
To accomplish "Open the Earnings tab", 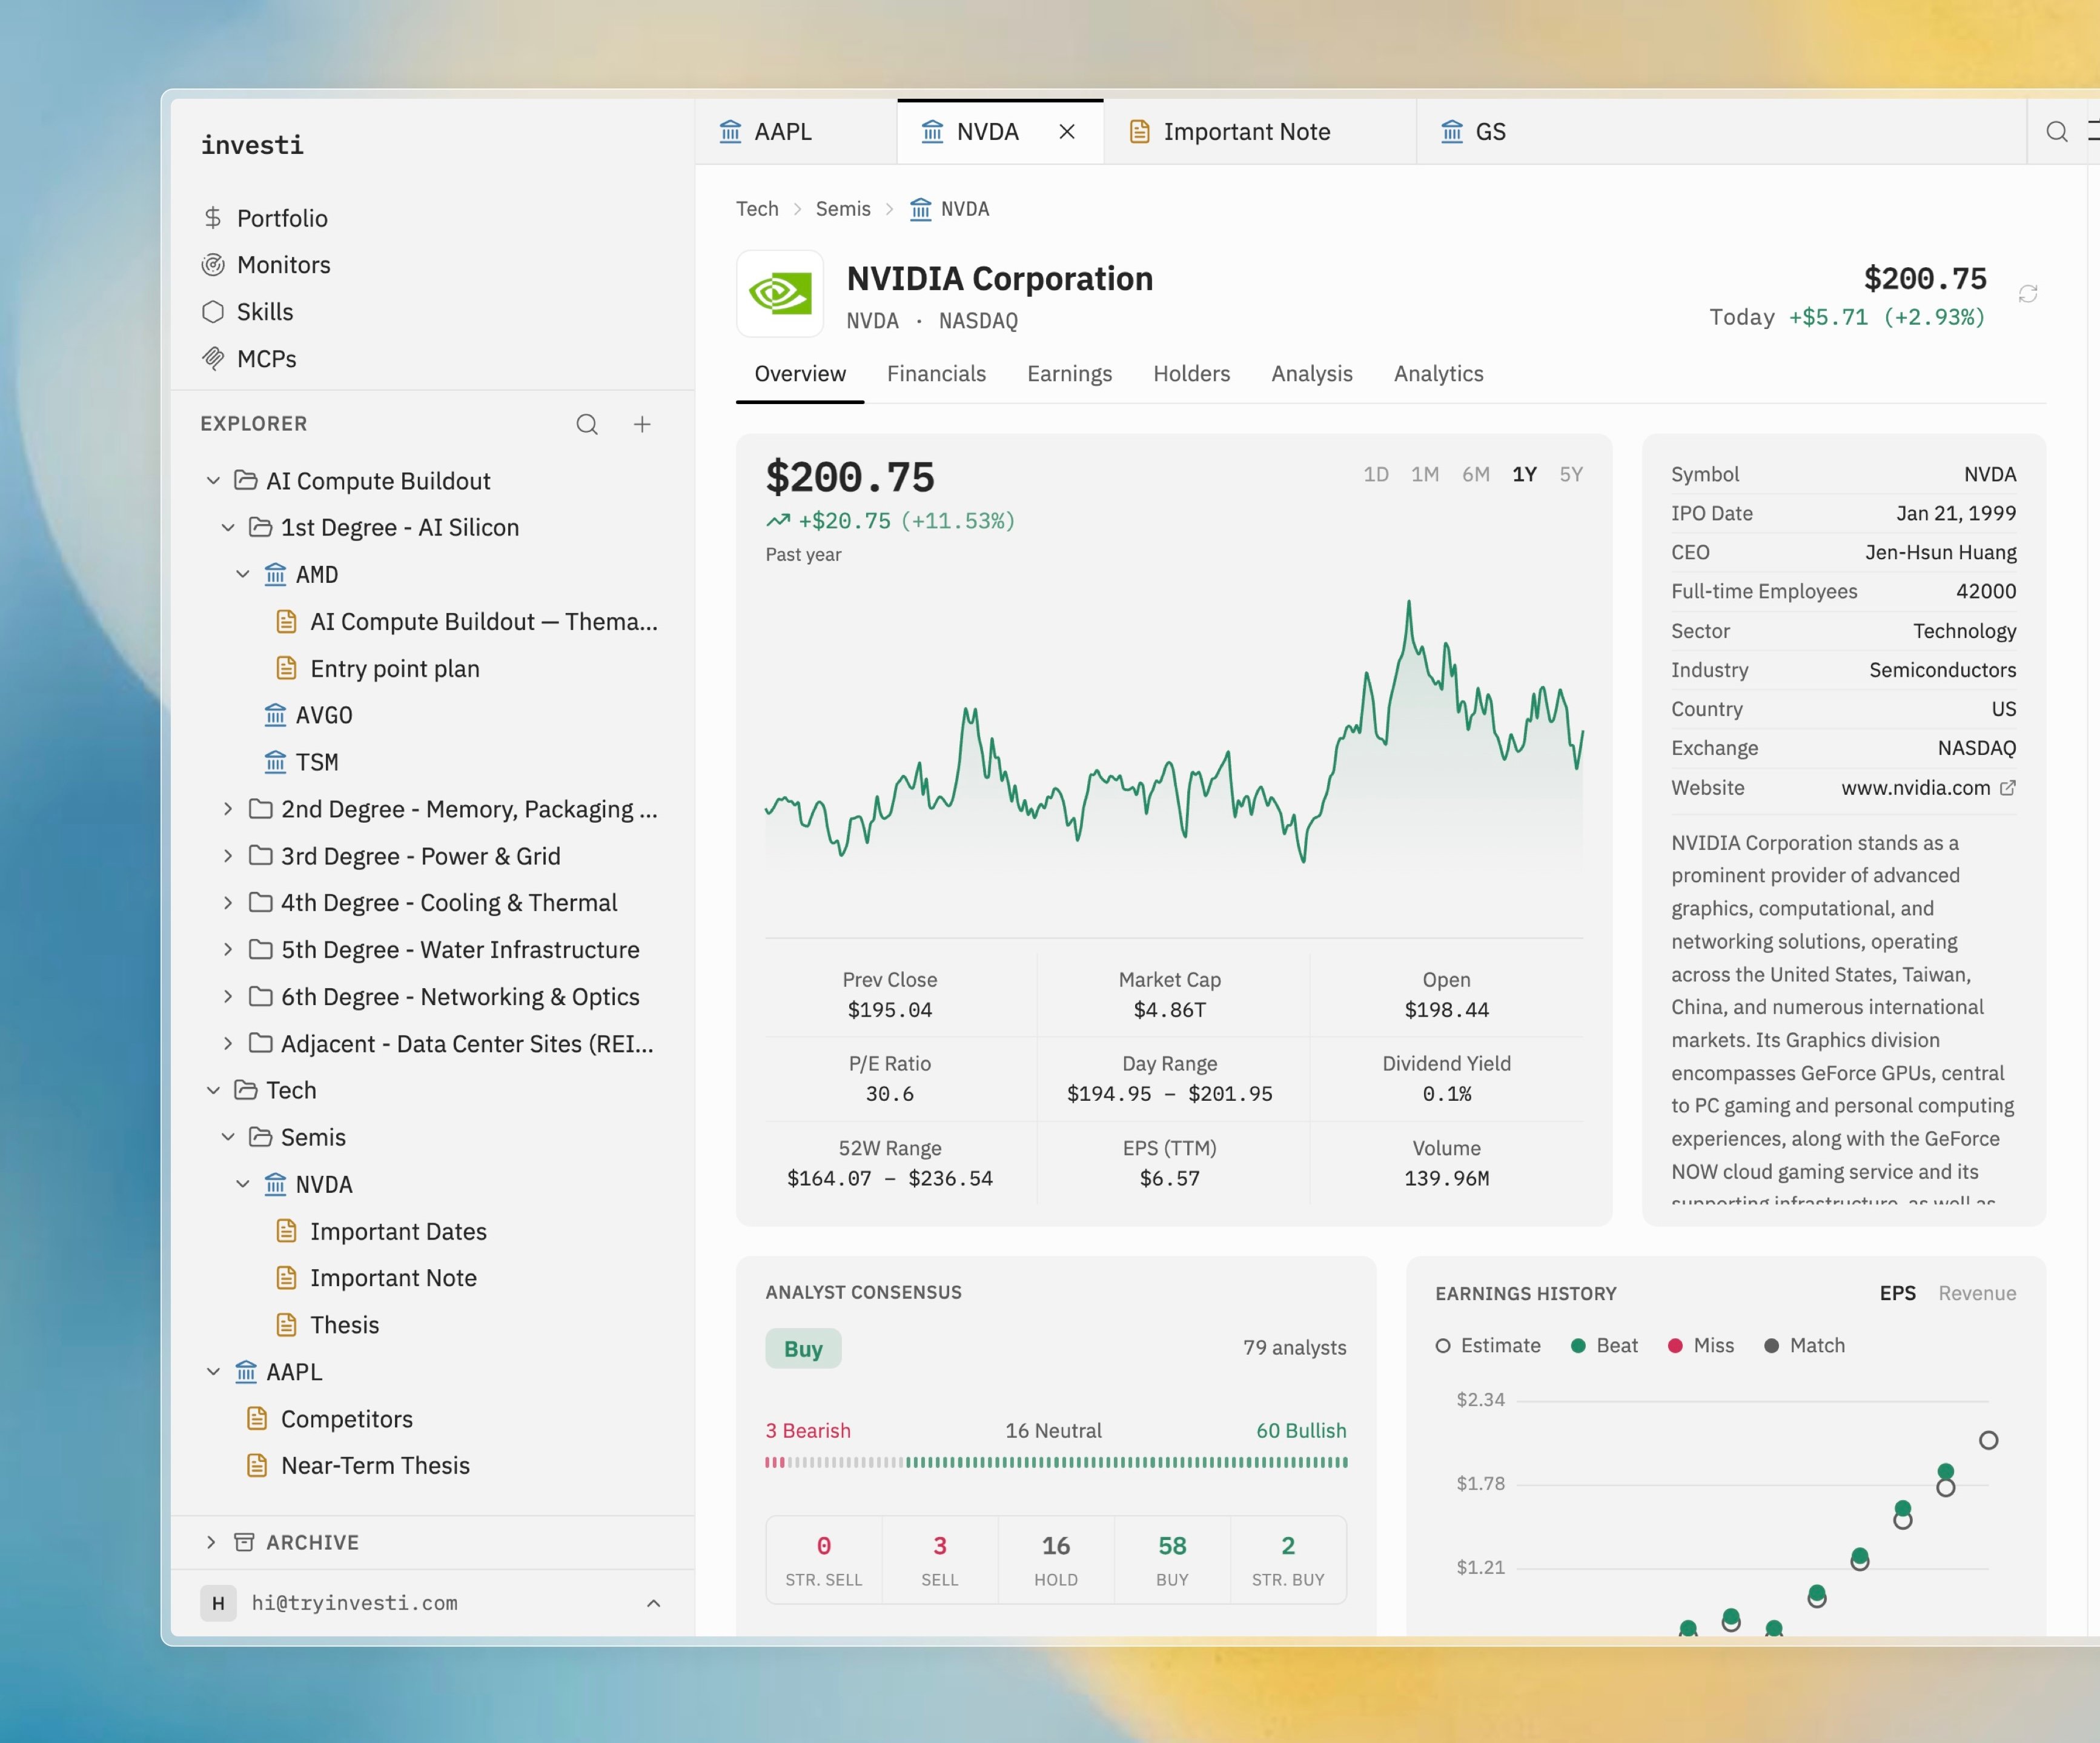I will click(1069, 374).
